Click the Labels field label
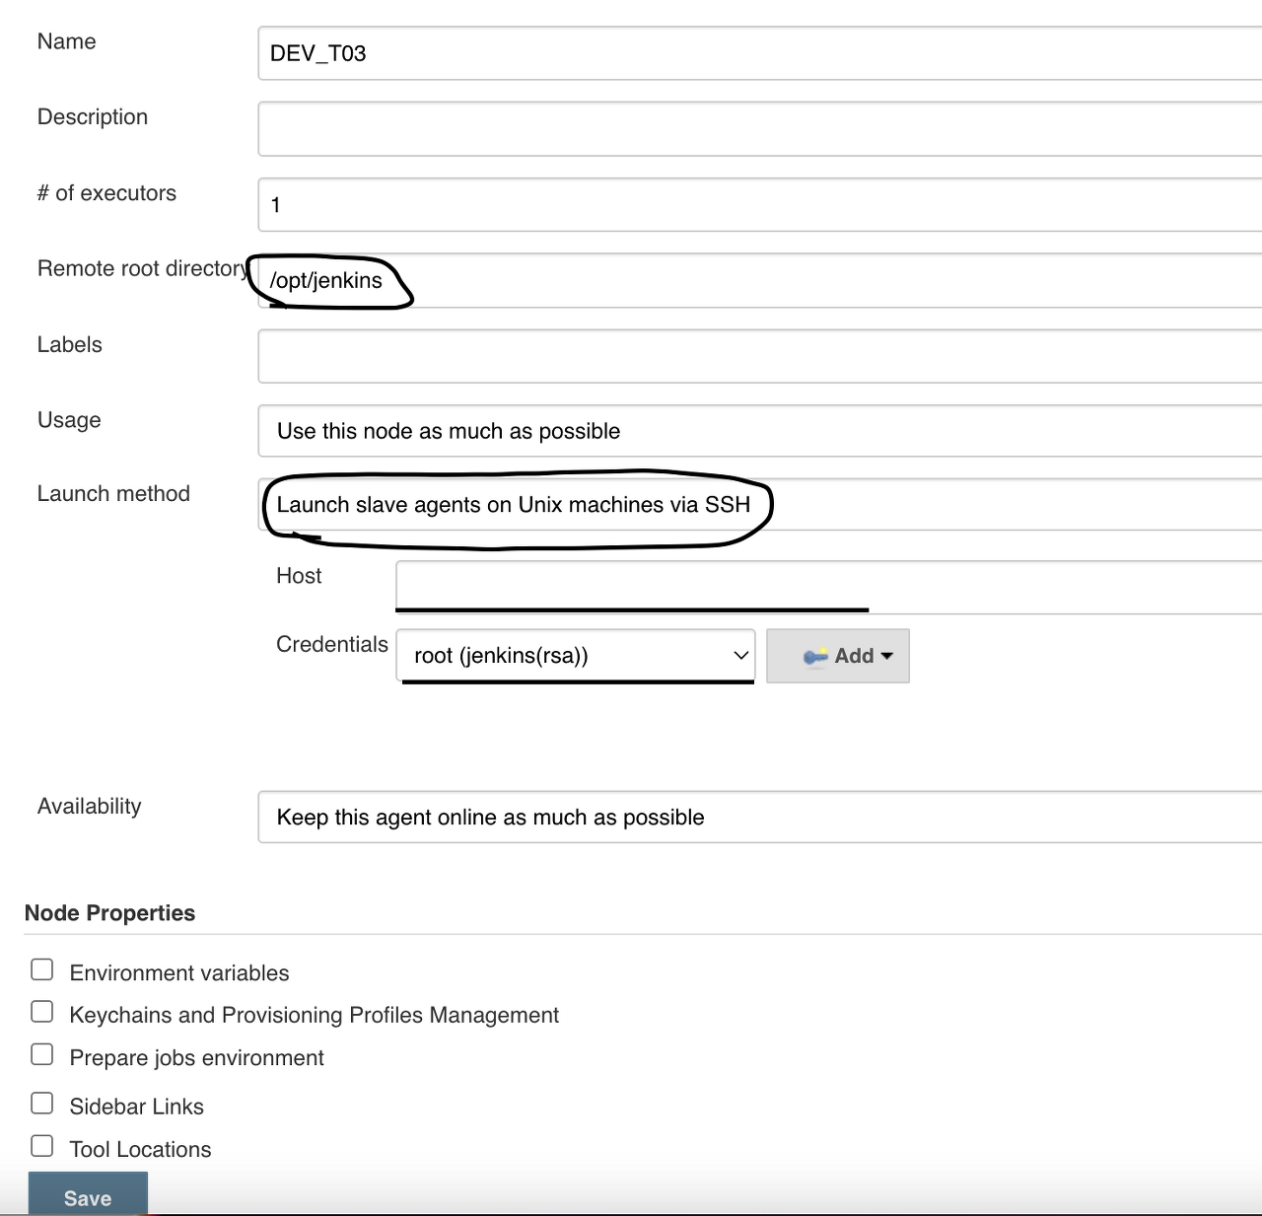This screenshot has height=1216, width=1262. [x=70, y=344]
